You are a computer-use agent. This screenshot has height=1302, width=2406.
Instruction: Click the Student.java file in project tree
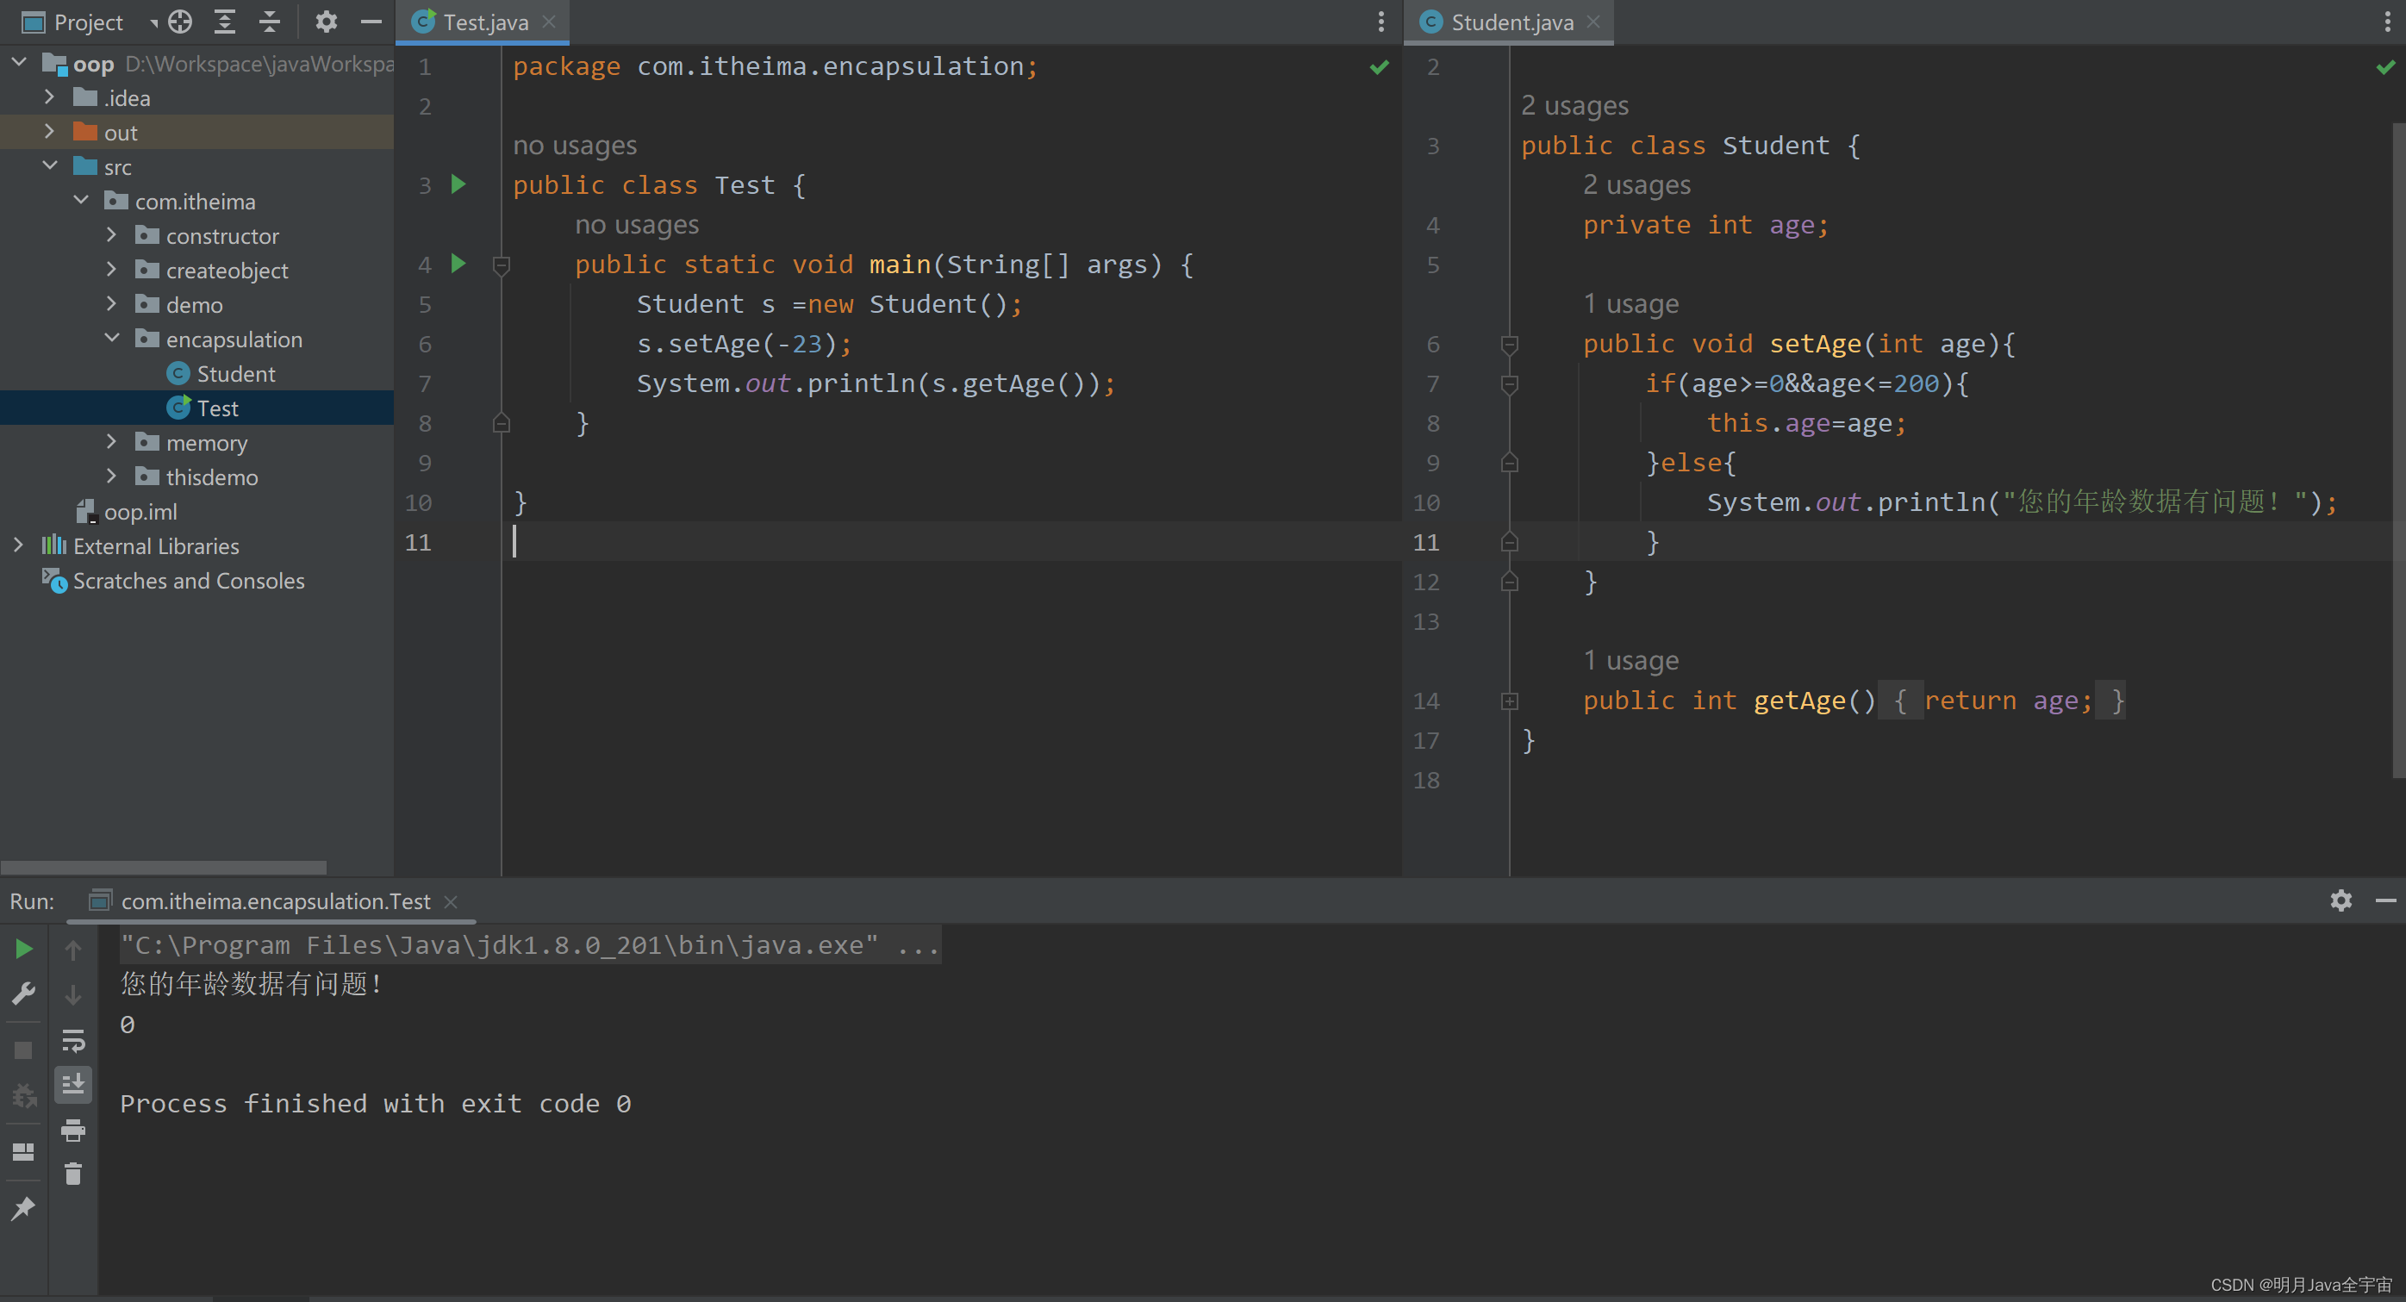click(235, 372)
